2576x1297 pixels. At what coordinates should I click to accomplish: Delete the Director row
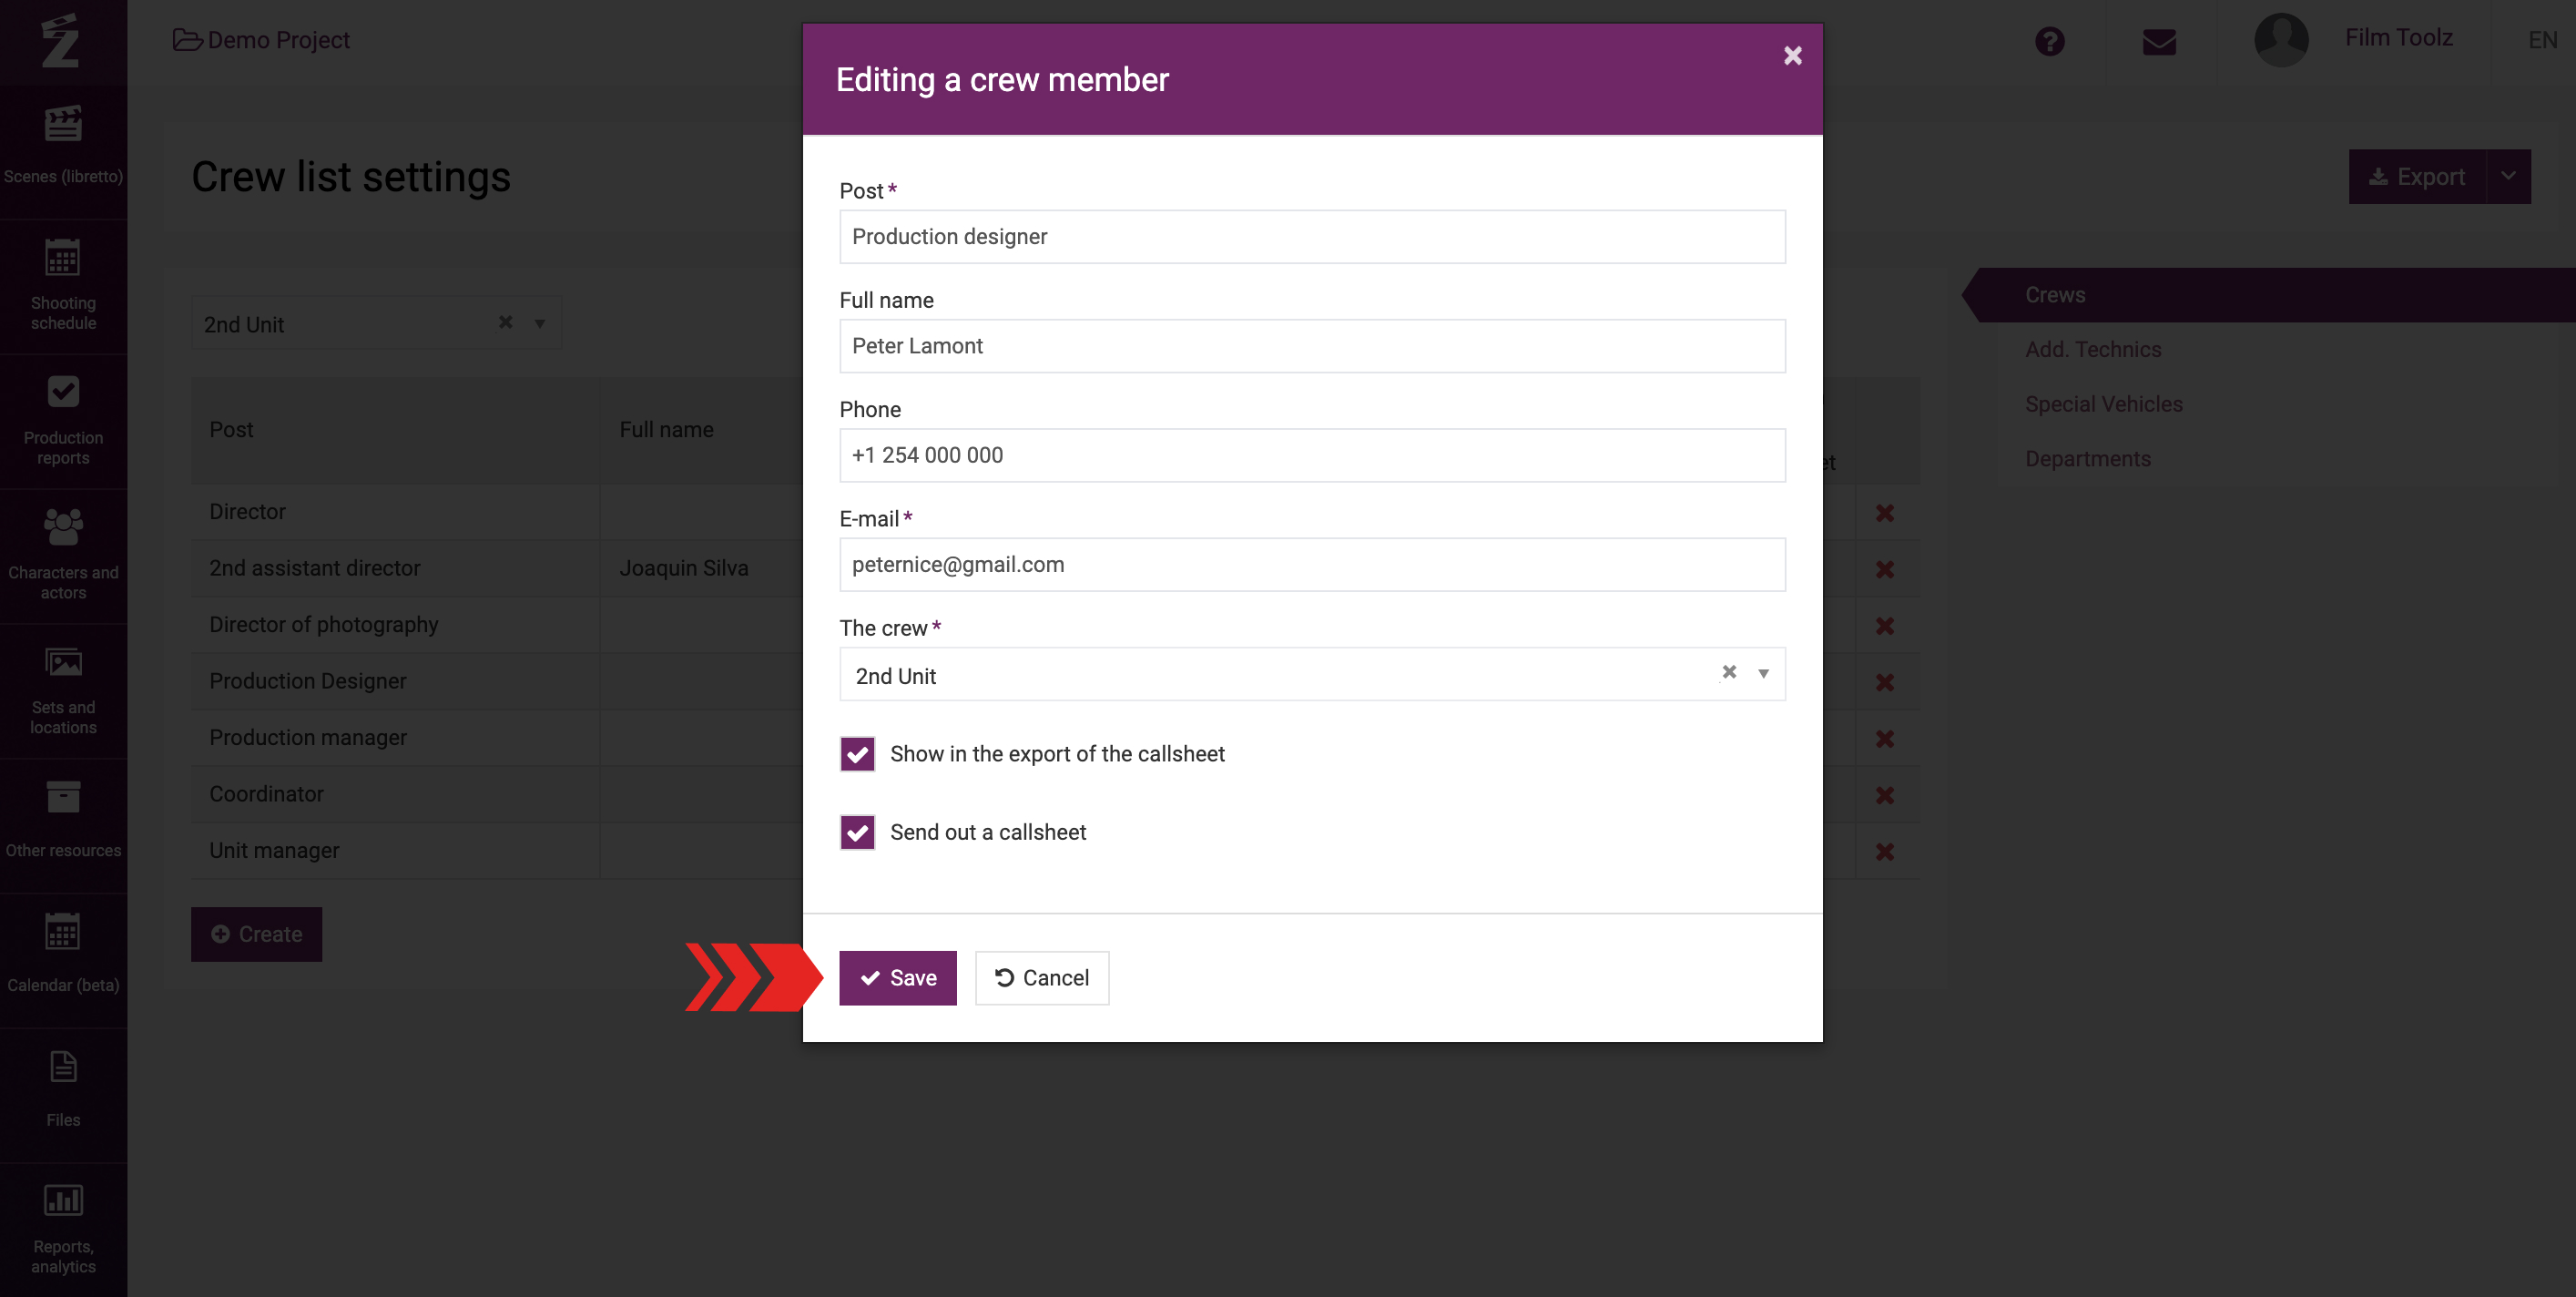1885,513
